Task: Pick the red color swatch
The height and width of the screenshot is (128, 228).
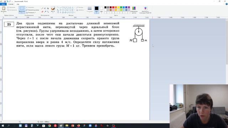Action: click(x=113, y=7)
